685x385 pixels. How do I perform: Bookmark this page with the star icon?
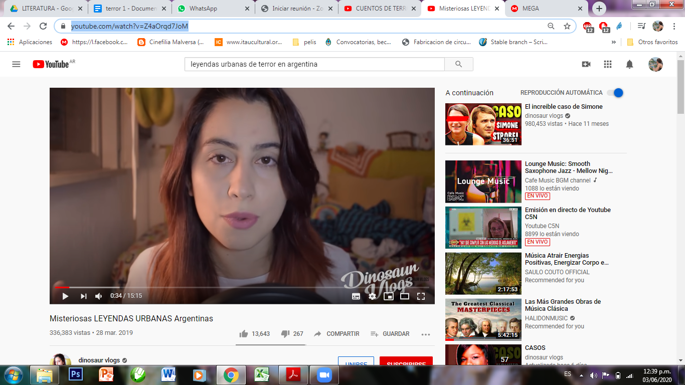tap(567, 26)
